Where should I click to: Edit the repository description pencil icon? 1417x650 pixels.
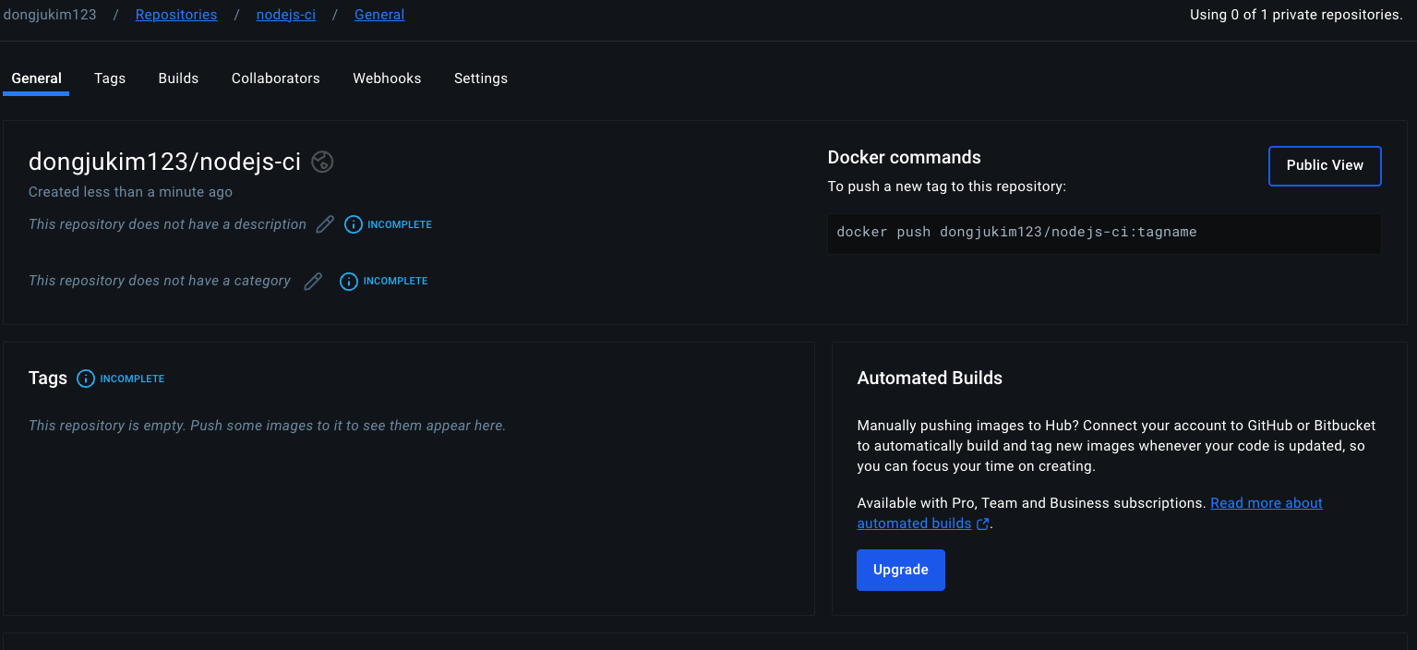(325, 224)
